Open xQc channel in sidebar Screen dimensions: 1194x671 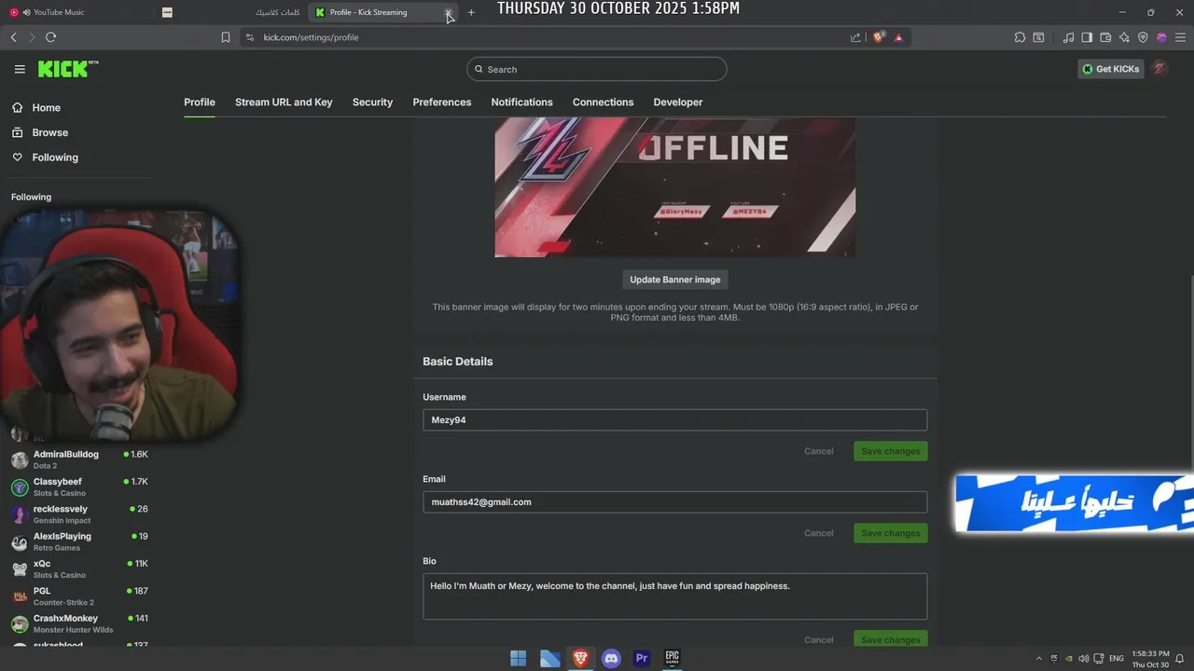point(79,568)
